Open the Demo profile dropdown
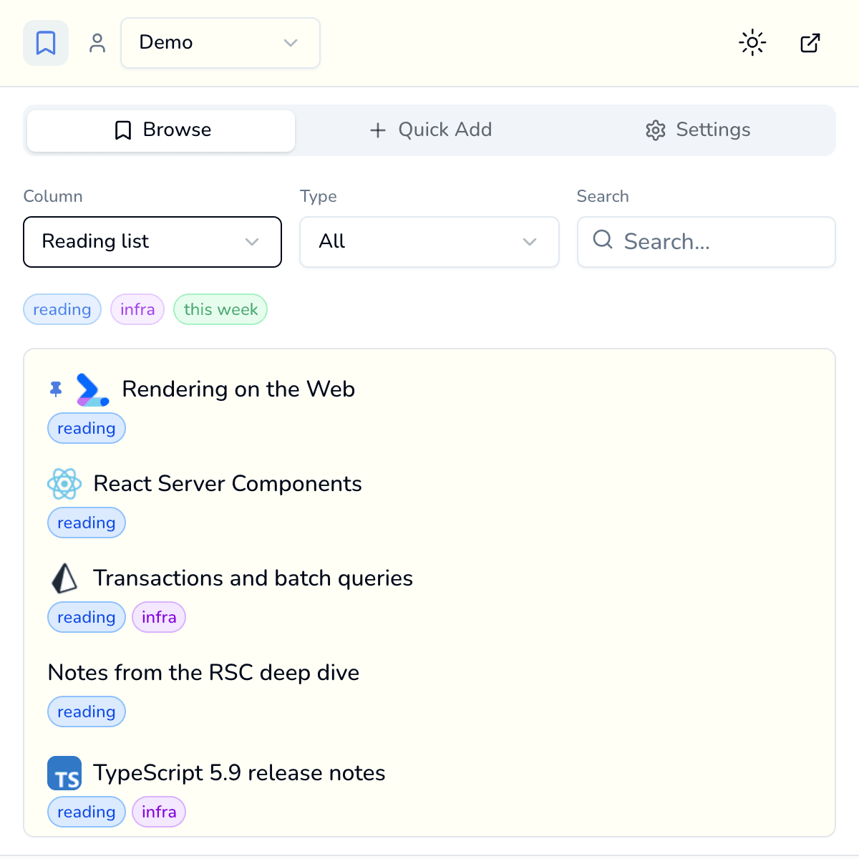859x859 pixels. (220, 43)
